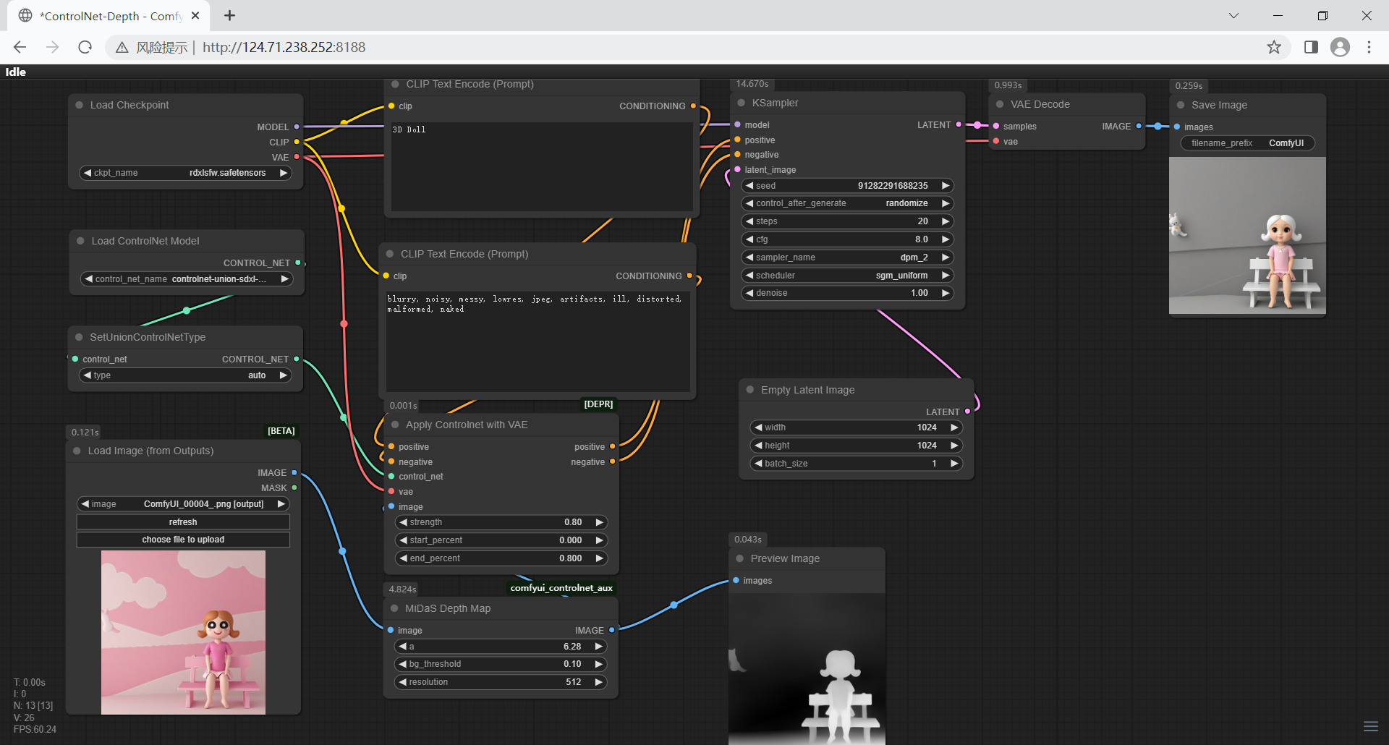Collapse the Load Checkpoint node via dot
The image size is (1389, 745).
(x=80, y=105)
